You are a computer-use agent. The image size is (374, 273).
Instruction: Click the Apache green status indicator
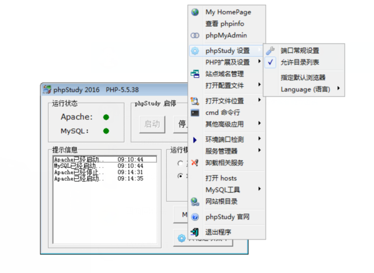point(106,117)
